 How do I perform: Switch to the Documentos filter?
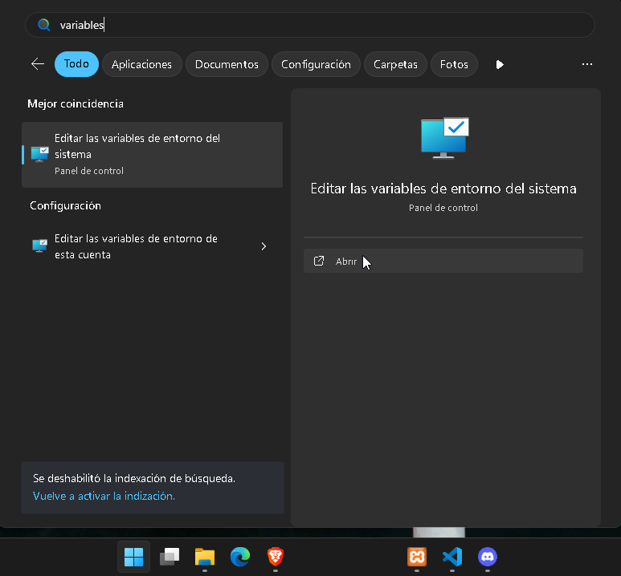pyautogui.click(x=227, y=64)
